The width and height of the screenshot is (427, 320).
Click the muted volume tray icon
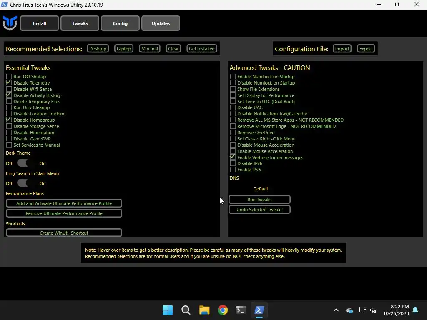(x=373, y=310)
